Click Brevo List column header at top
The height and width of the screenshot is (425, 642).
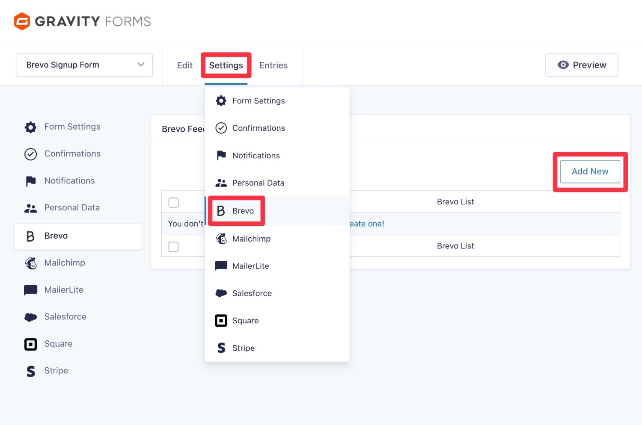[x=455, y=202]
